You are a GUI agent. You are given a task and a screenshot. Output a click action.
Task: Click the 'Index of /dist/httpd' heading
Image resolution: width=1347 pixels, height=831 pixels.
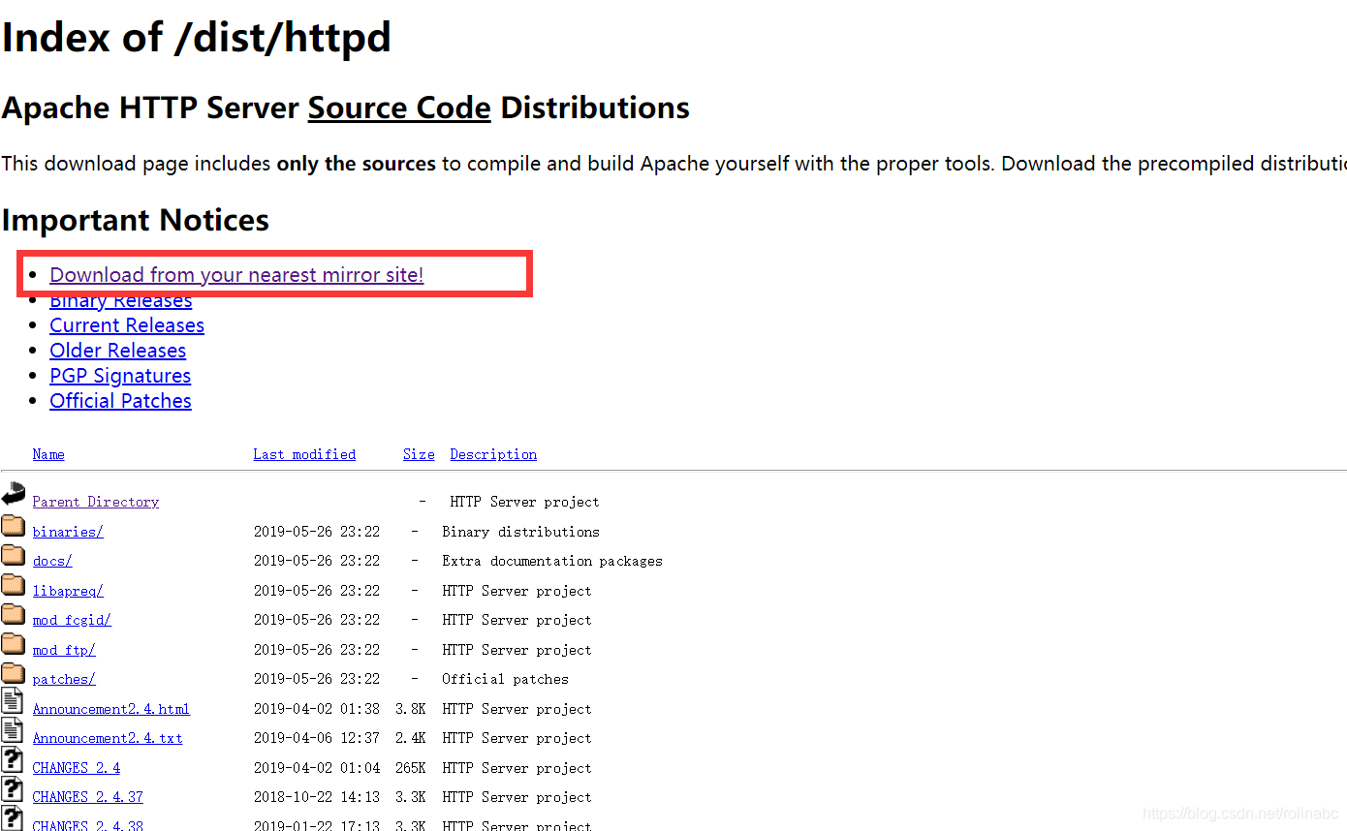coord(197,38)
